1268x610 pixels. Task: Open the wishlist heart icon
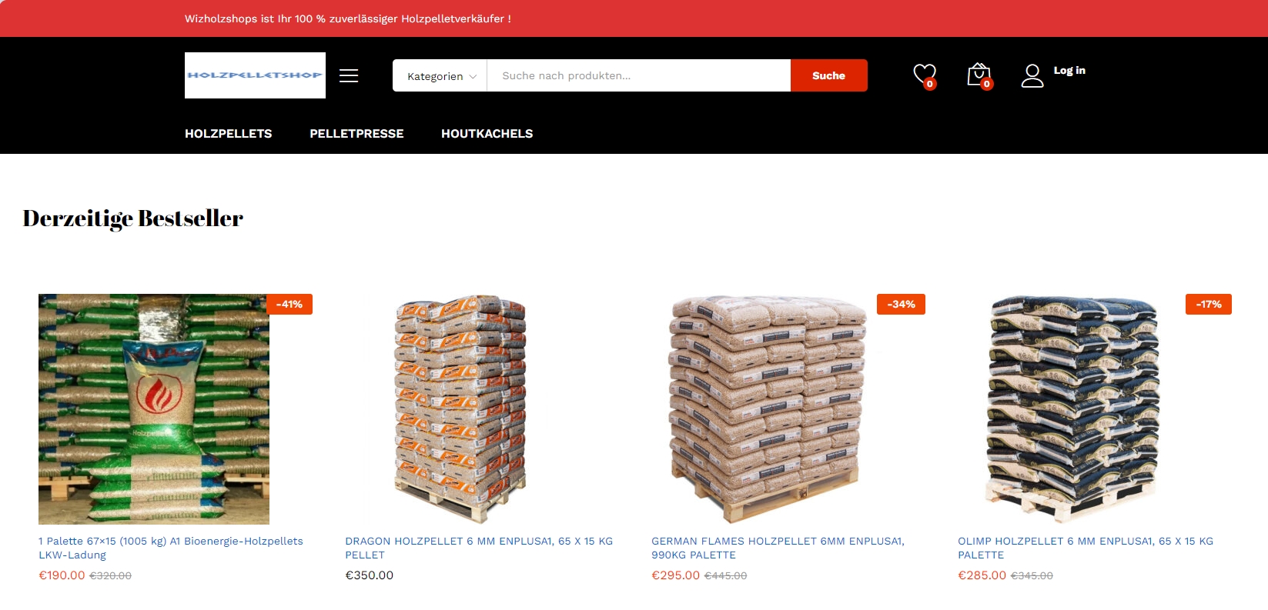925,75
